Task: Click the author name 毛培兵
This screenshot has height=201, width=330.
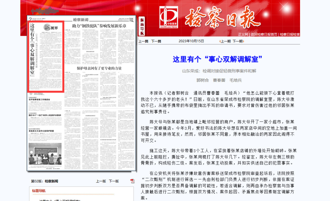Action: click(x=236, y=80)
